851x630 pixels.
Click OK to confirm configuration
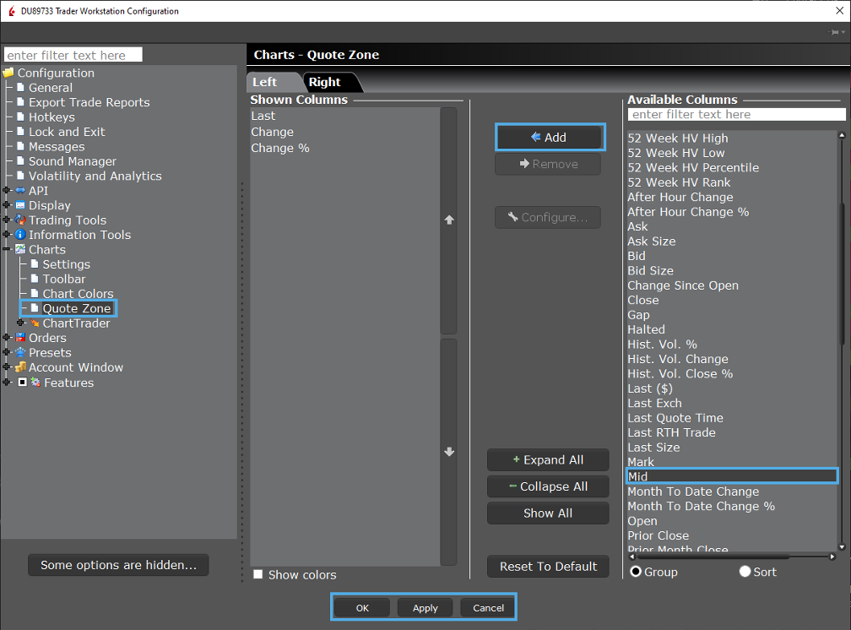(x=362, y=608)
